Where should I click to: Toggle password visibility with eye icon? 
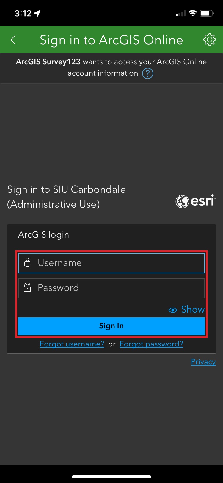coord(173,310)
